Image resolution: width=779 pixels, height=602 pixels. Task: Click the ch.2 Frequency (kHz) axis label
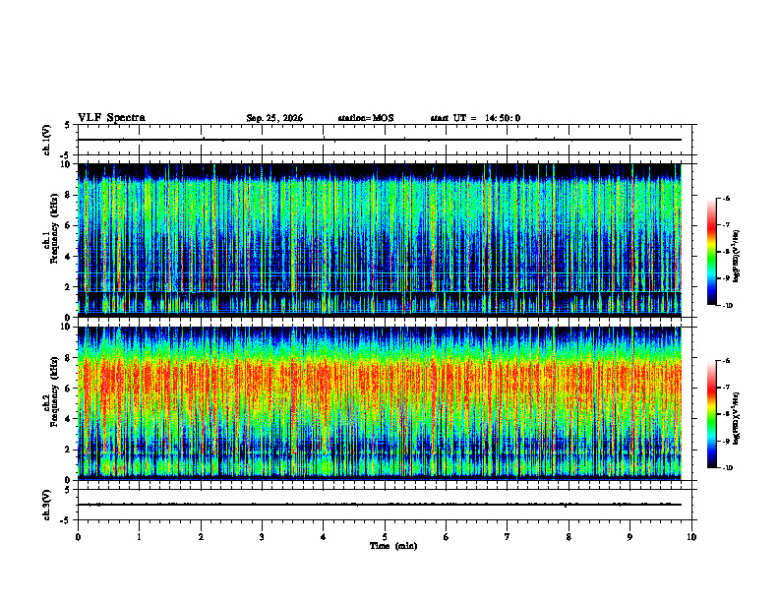[53, 397]
